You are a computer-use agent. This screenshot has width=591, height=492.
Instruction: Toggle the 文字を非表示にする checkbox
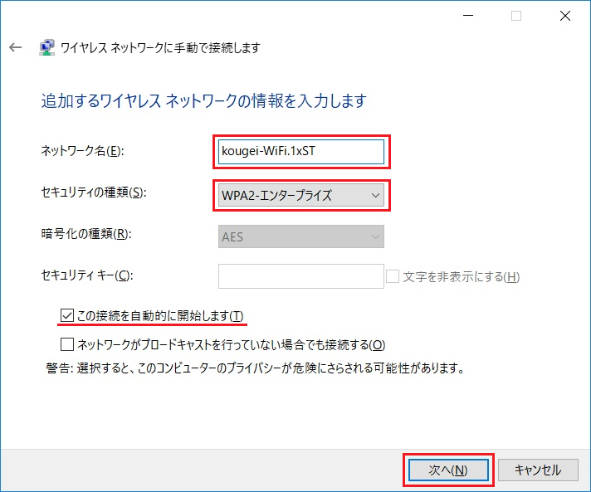coord(393,276)
